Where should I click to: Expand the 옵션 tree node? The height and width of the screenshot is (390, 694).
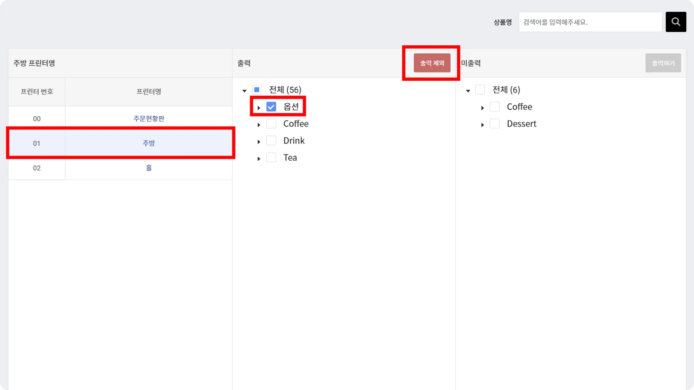259,108
